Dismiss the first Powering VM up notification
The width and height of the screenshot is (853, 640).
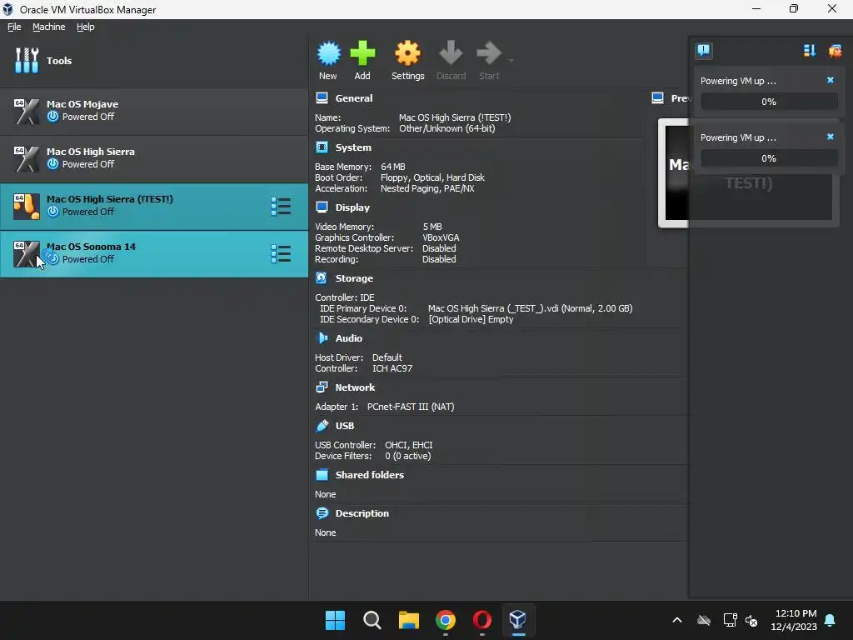831,80
